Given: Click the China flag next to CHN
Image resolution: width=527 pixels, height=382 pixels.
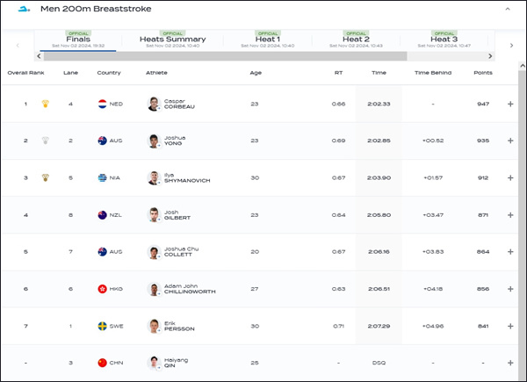Looking at the screenshot, I should click(x=102, y=363).
